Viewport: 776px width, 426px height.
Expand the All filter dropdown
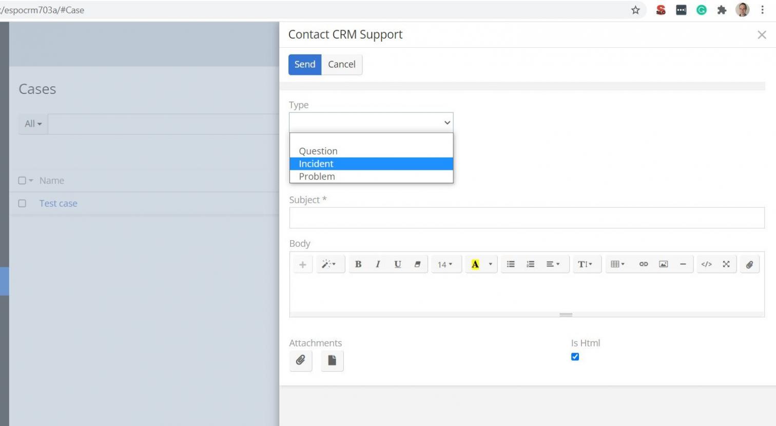(x=33, y=124)
